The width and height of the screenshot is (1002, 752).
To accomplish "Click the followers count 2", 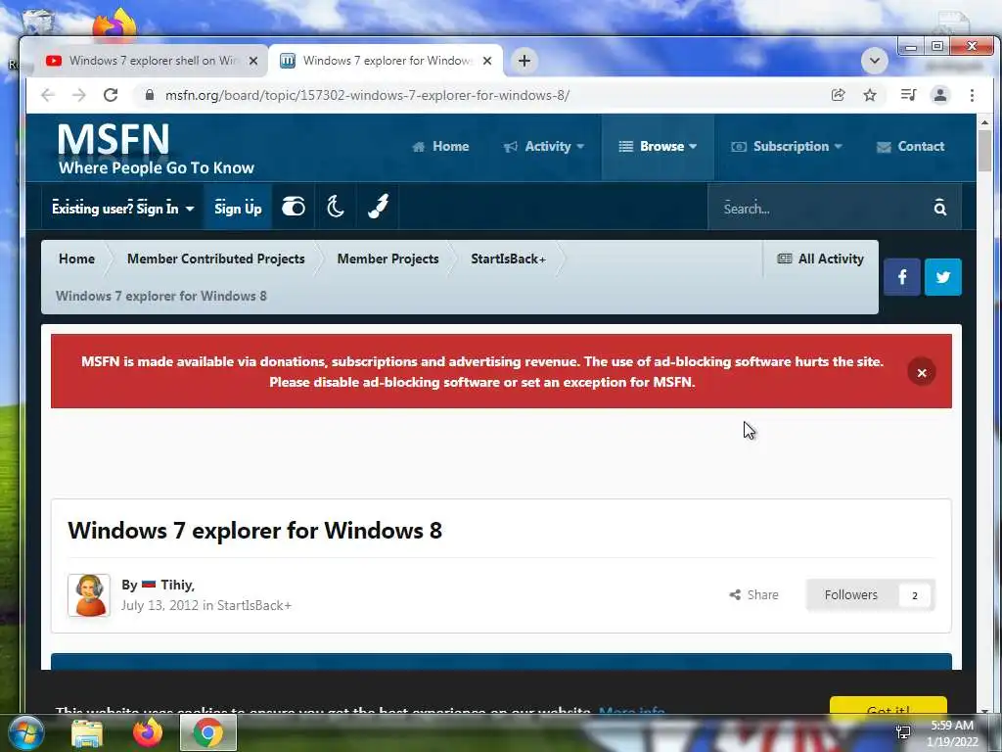I will pyautogui.click(x=915, y=595).
